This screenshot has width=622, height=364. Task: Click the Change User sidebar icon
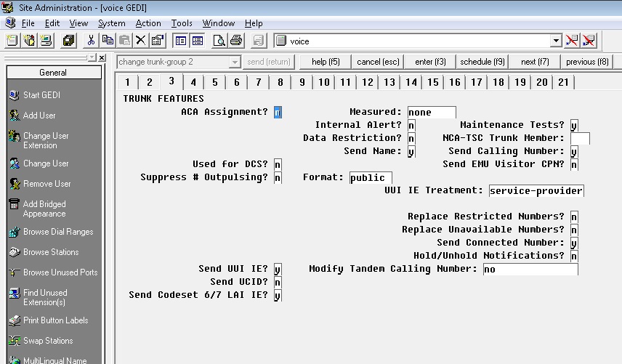pyautogui.click(x=15, y=163)
